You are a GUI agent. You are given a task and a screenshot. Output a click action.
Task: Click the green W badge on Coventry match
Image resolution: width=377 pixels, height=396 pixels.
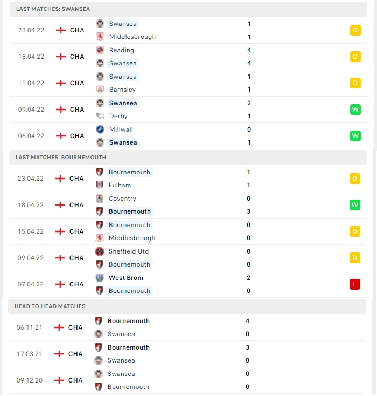354,205
